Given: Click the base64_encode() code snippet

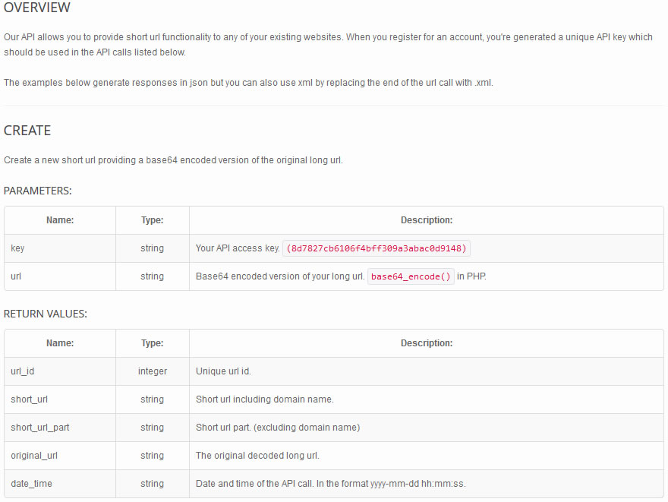Looking at the screenshot, I should (x=411, y=276).
